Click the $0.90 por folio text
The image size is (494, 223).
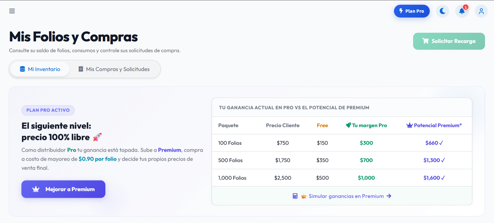point(98,159)
